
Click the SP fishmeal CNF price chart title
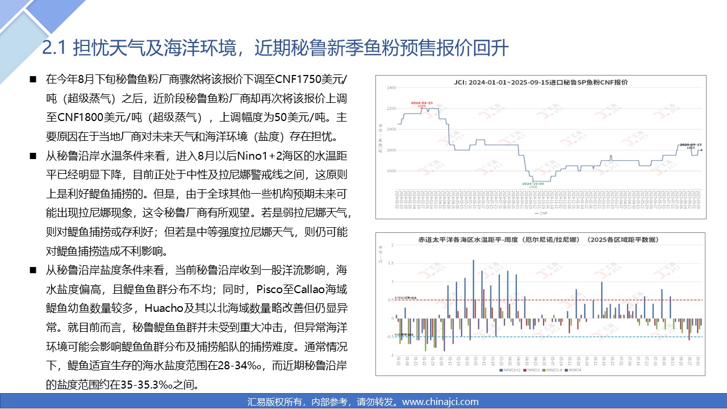pyautogui.click(x=540, y=82)
